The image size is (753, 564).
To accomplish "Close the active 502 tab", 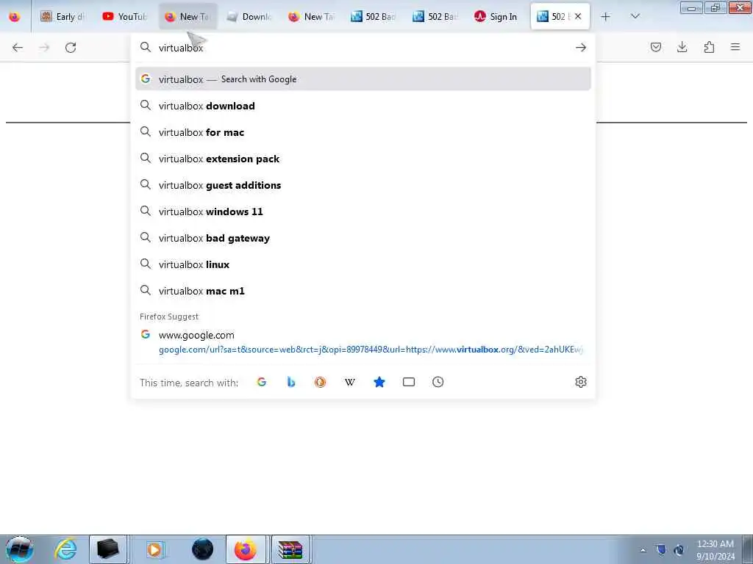I will 578,16.
